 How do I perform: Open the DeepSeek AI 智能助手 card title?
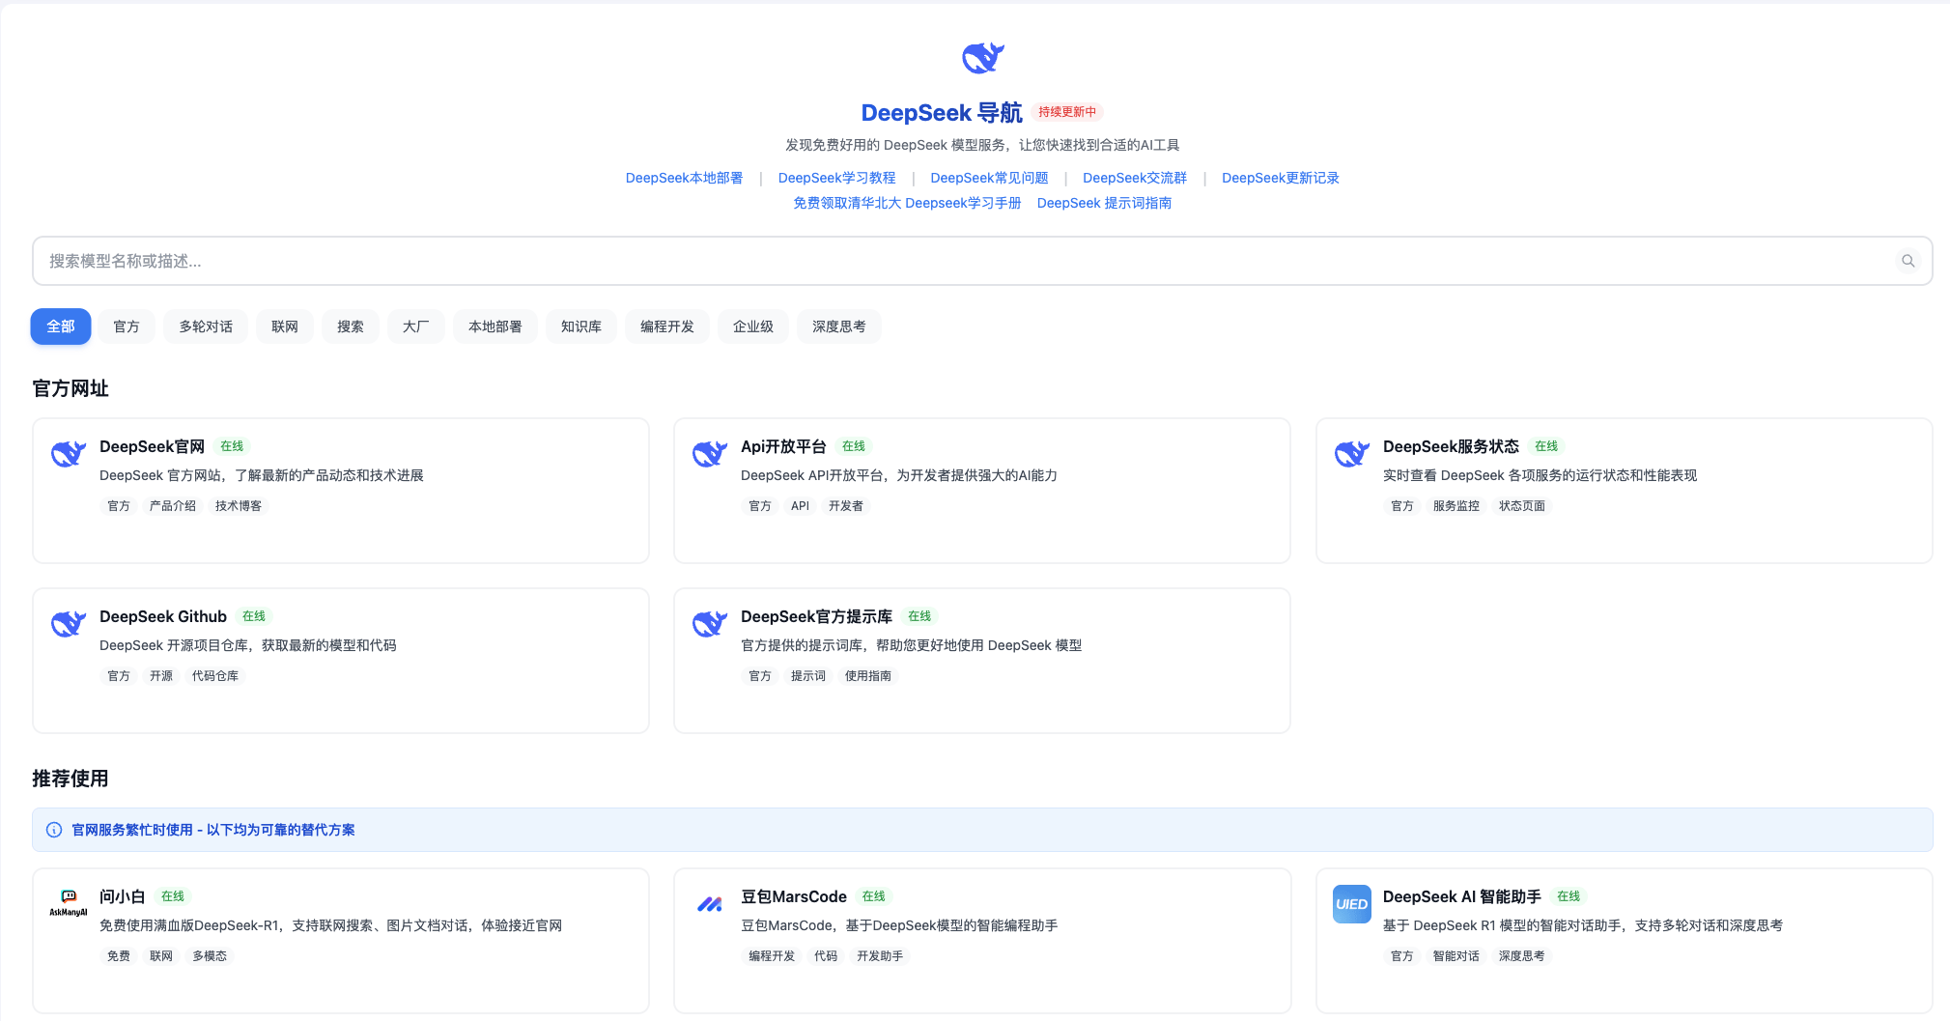coord(1462,896)
